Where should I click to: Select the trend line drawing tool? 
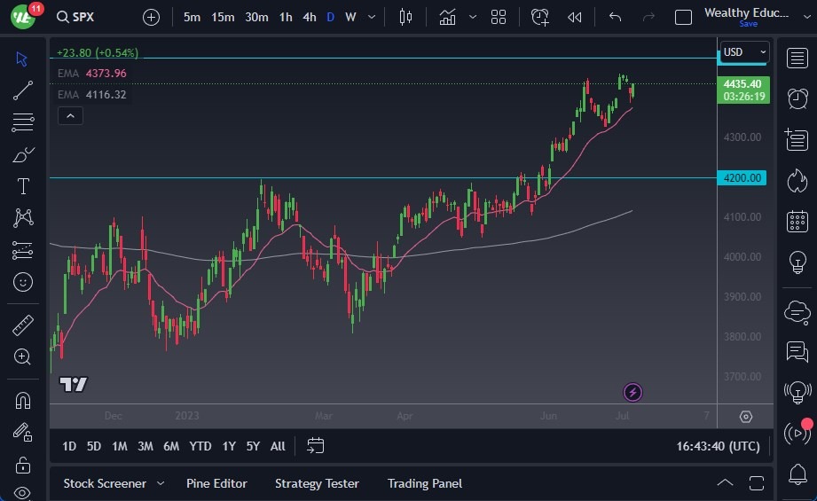[x=23, y=90]
